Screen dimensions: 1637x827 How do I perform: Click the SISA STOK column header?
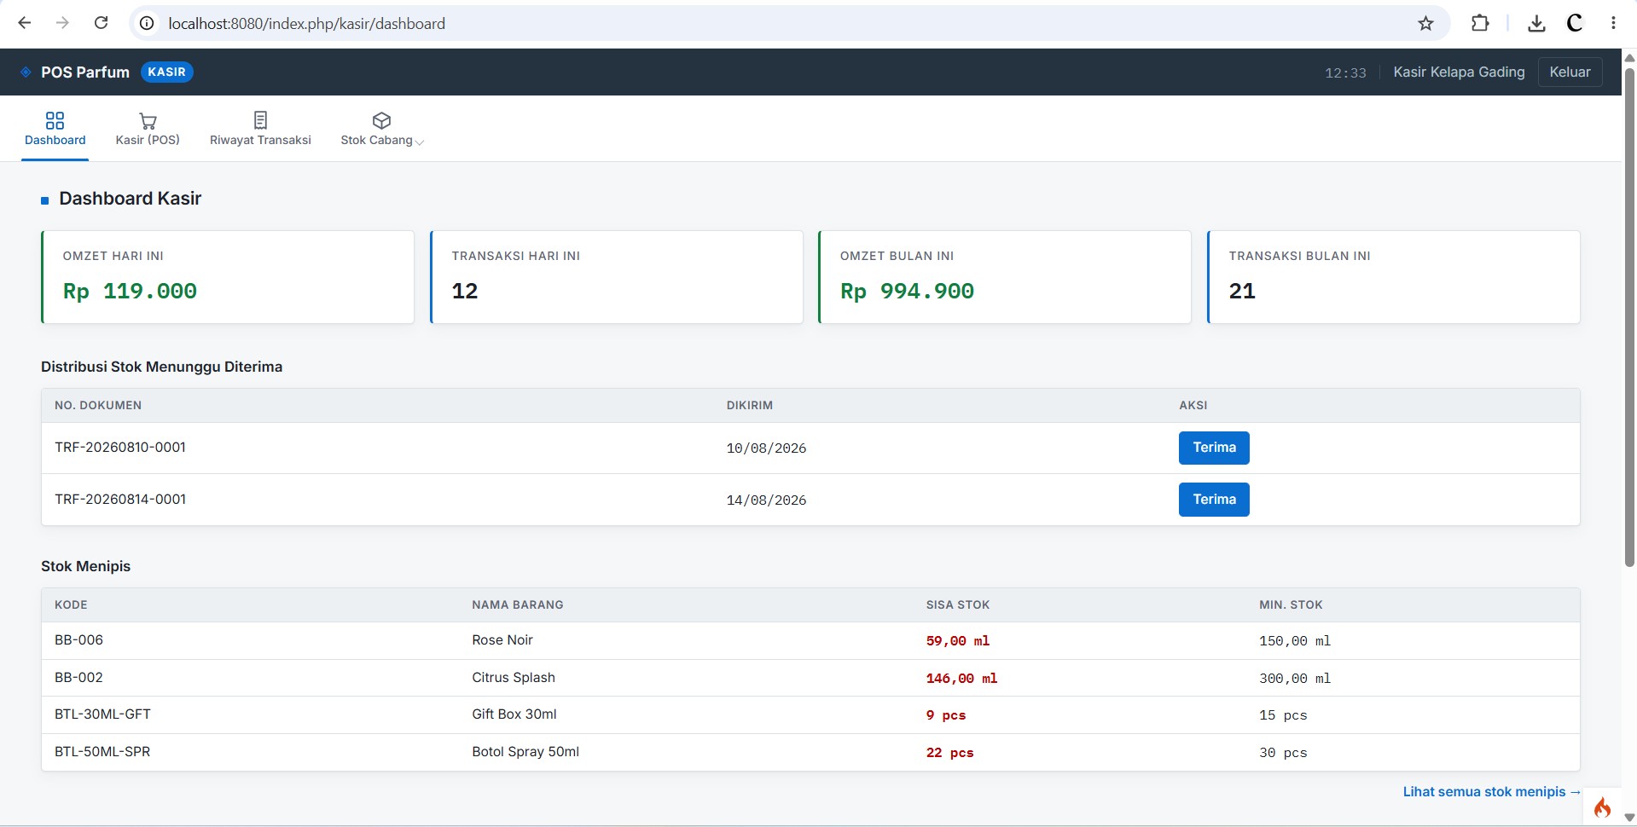[958, 605]
